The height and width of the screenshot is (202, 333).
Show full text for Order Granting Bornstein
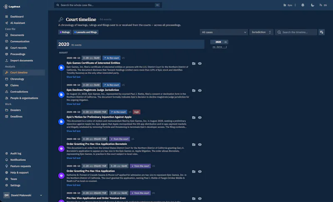click(74, 158)
